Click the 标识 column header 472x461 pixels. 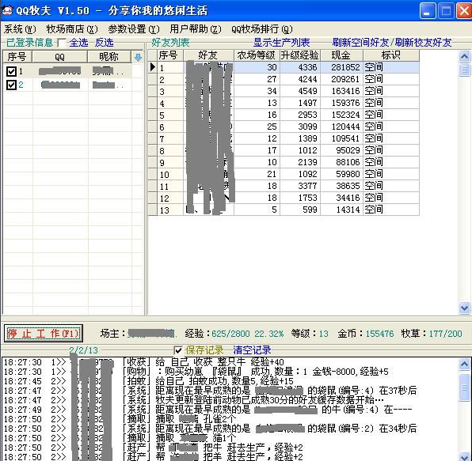tap(391, 55)
